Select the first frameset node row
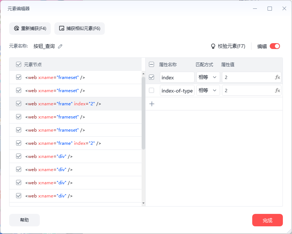Image resolution: width=292 pixels, height=234 pixels. pyautogui.click(x=55, y=78)
